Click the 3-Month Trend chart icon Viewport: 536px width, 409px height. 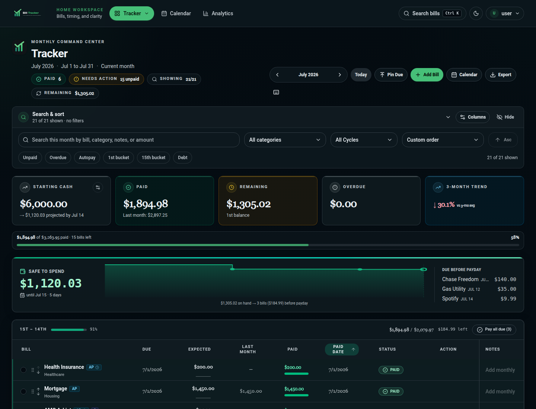[438, 187]
